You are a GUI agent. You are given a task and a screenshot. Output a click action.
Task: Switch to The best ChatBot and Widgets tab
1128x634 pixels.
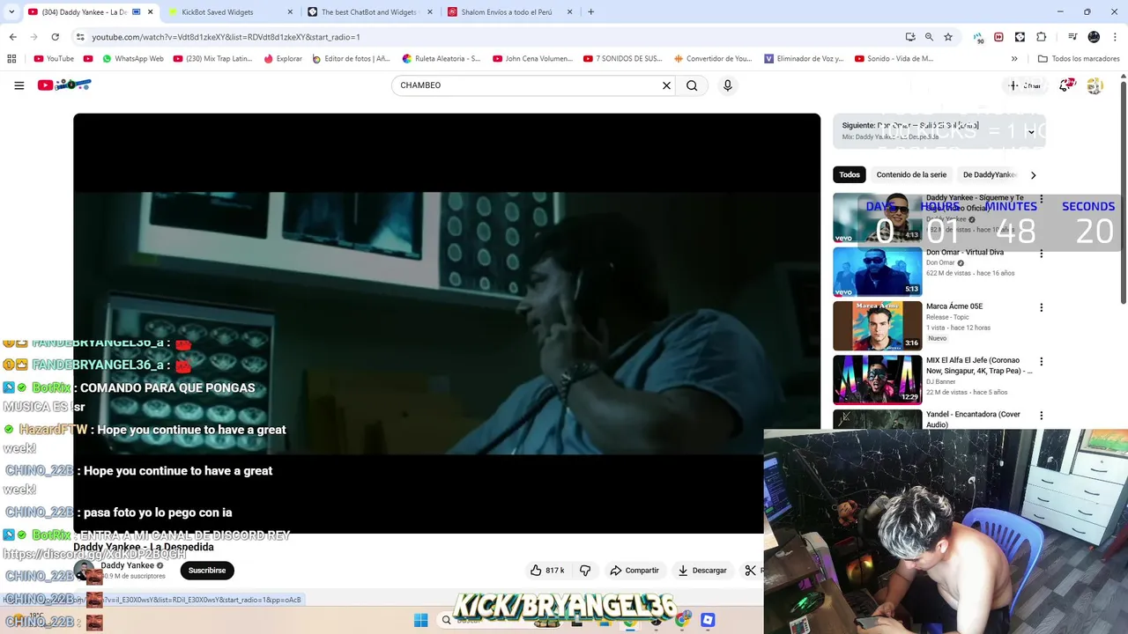point(368,12)
